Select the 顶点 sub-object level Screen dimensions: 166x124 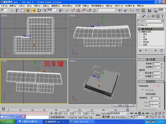coord(145,34)
